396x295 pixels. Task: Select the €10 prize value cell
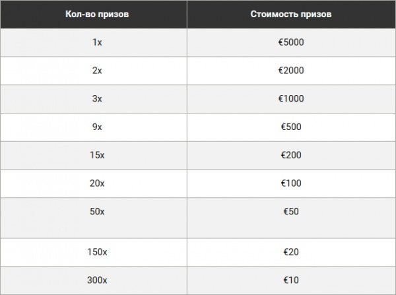291,280
